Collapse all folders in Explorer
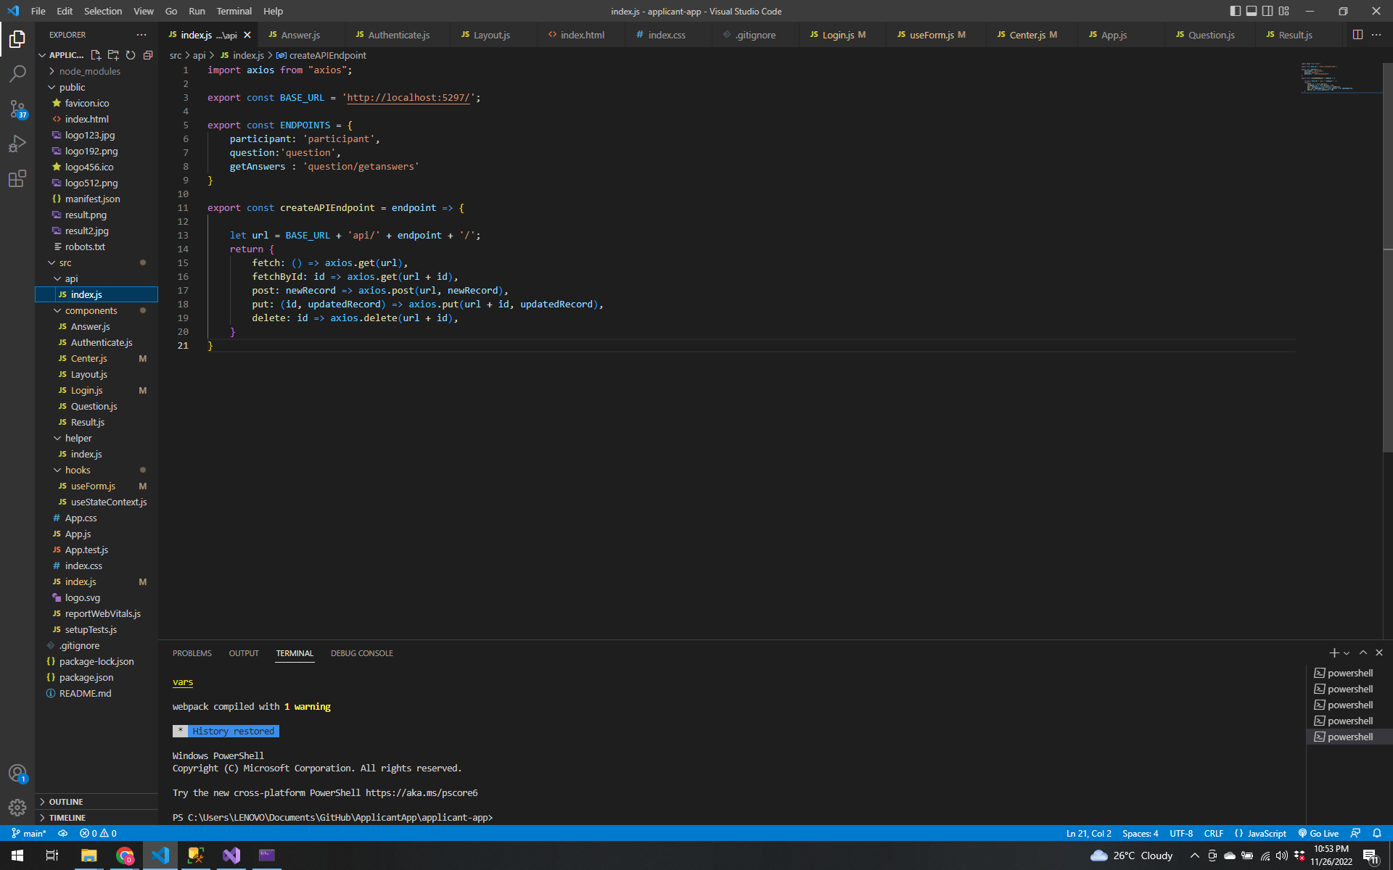Viewport: 1393px width, 870px height. click(149, 54)
